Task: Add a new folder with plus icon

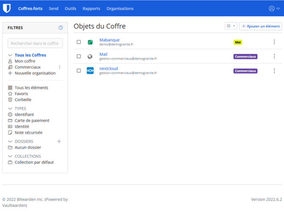Action: [x=59, y=141]
